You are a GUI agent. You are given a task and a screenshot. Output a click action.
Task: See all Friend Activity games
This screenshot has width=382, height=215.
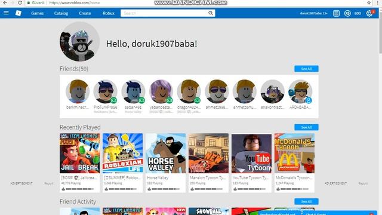306,202
